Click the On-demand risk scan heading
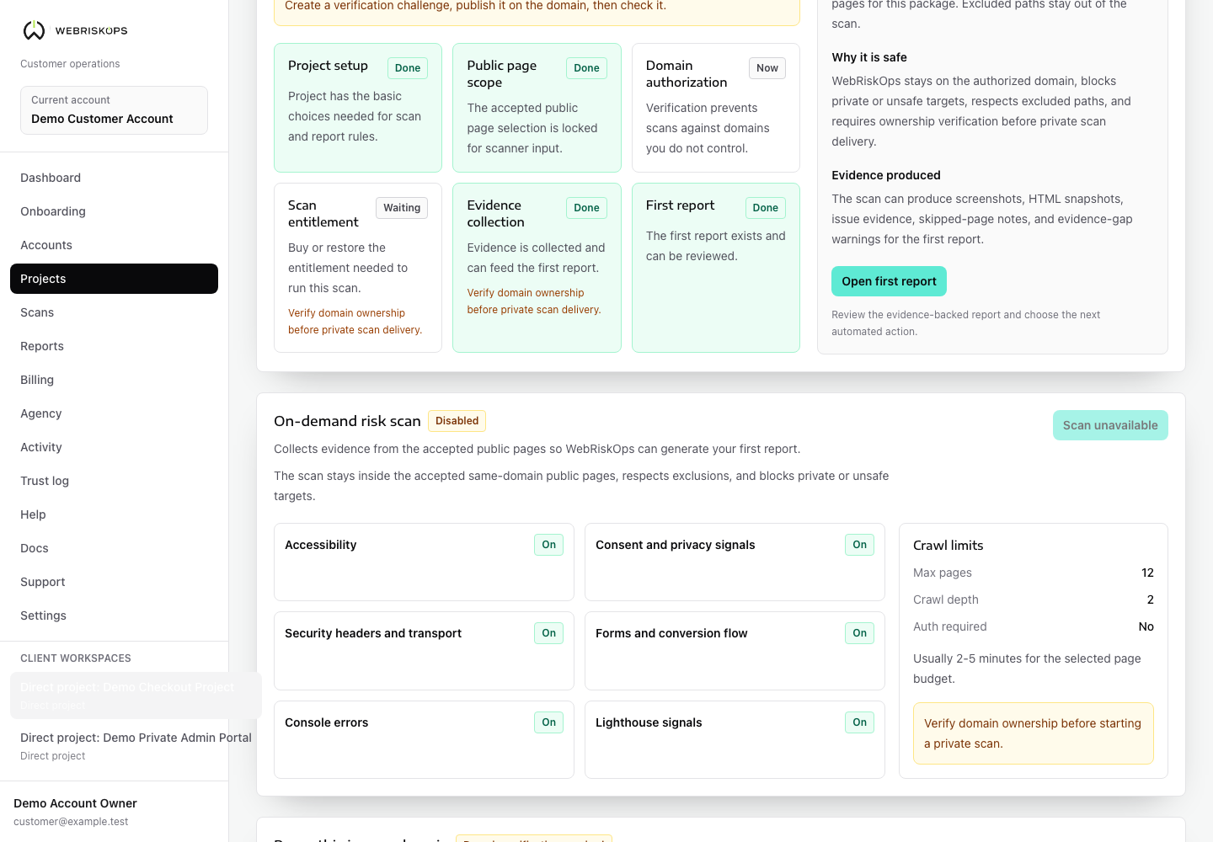This screenshot has width=1213, height=842. [347, 421]
